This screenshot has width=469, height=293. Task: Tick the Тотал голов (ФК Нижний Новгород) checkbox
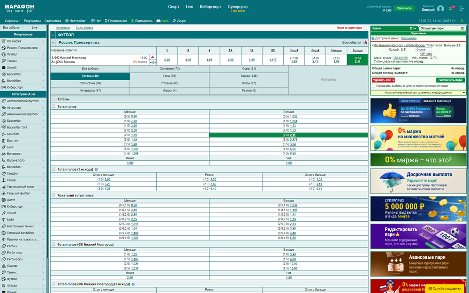click(53, 244)
